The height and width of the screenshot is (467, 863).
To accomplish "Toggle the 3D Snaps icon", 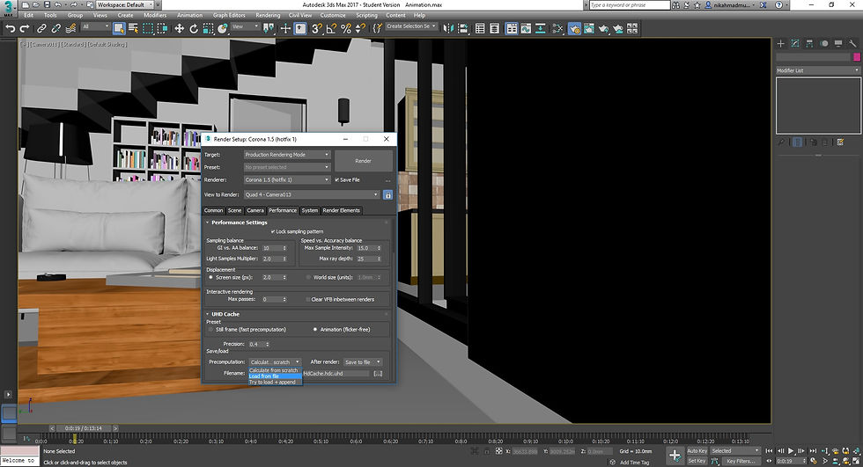I will point(316,28).
